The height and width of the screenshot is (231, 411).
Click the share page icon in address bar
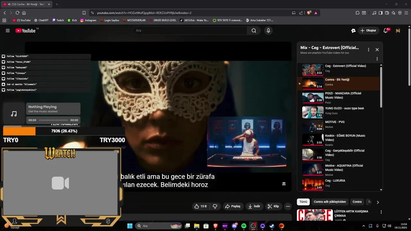tap(301, 13)
